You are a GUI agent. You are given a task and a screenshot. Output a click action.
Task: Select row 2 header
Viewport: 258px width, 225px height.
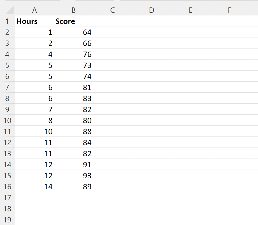(7, 32)
